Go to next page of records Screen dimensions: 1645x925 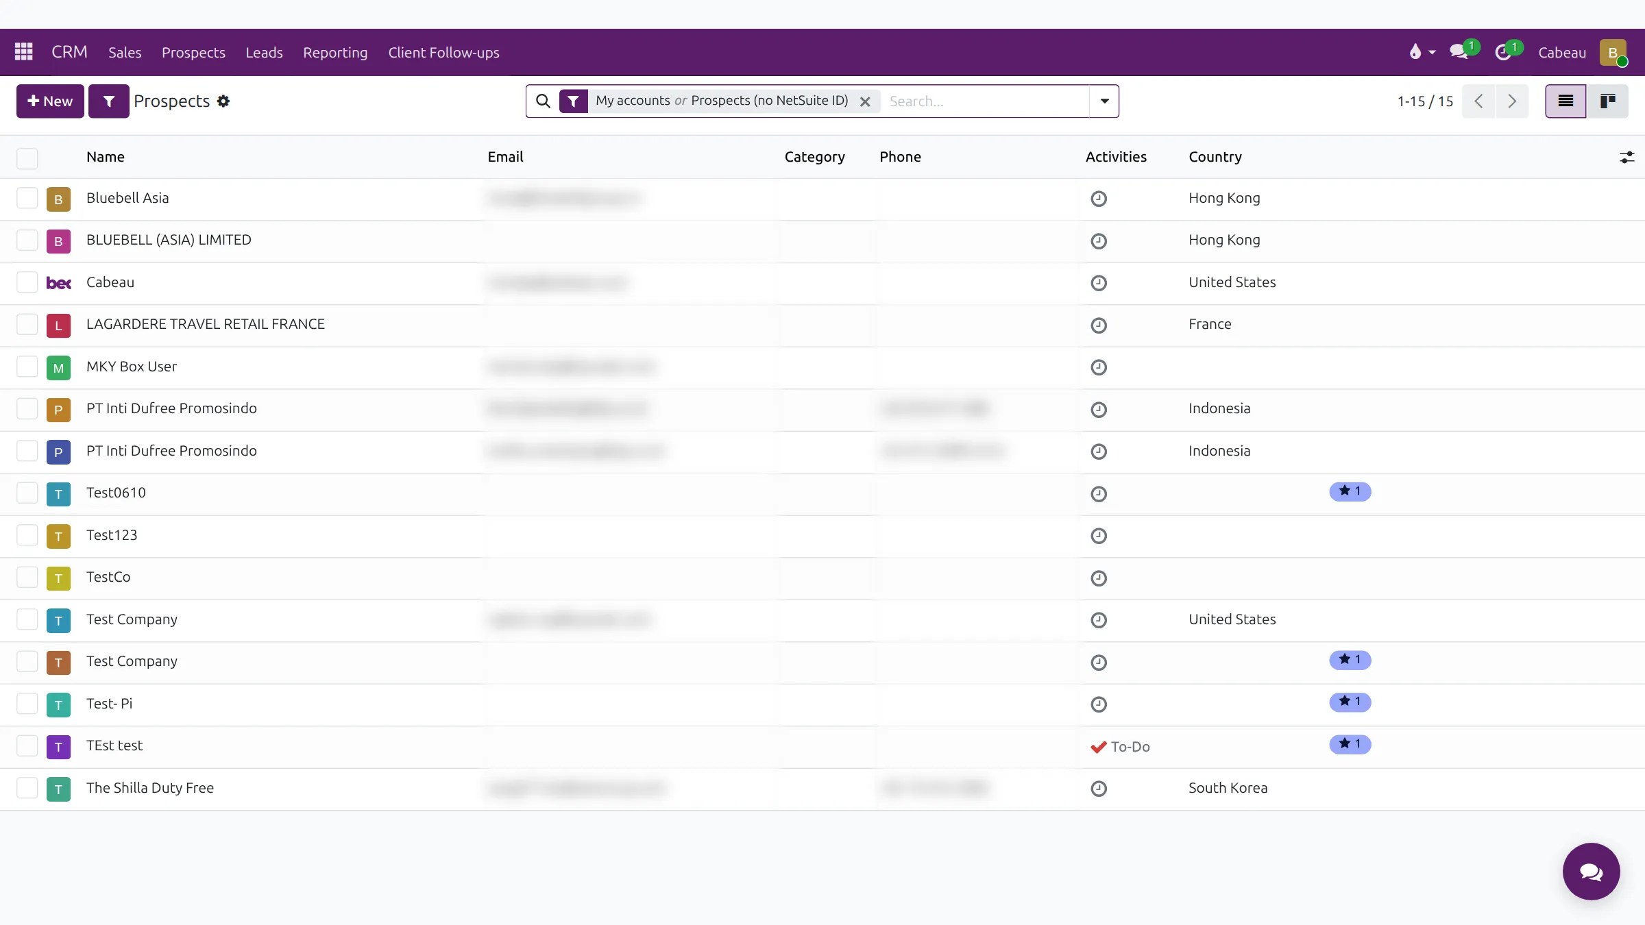point(1512,101)
